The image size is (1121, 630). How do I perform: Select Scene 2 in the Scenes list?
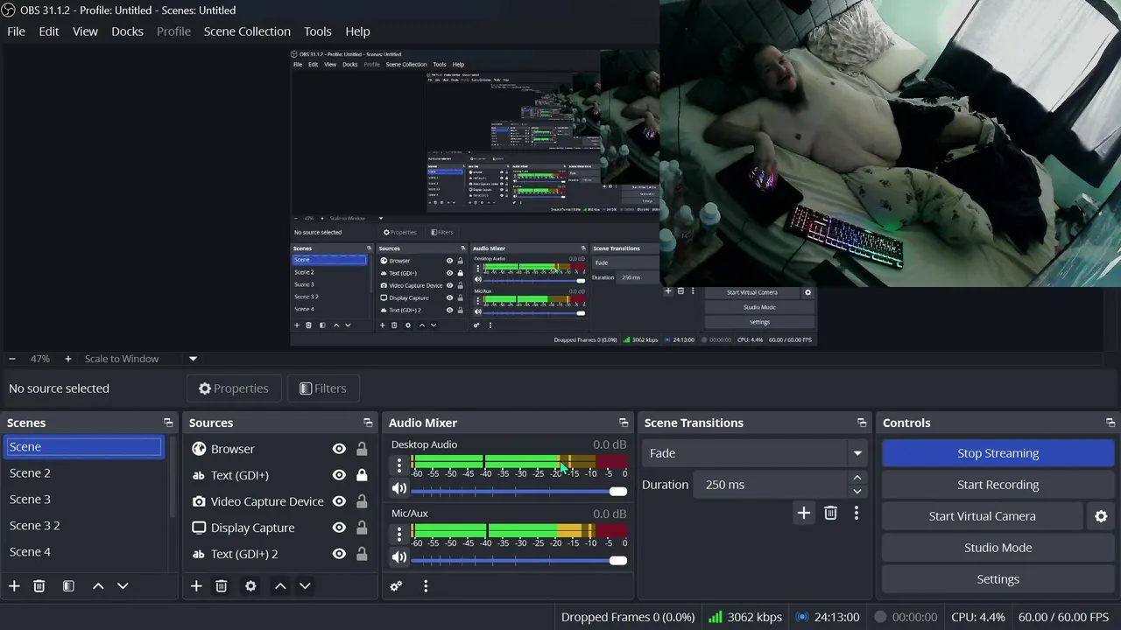tap(84, 473)
